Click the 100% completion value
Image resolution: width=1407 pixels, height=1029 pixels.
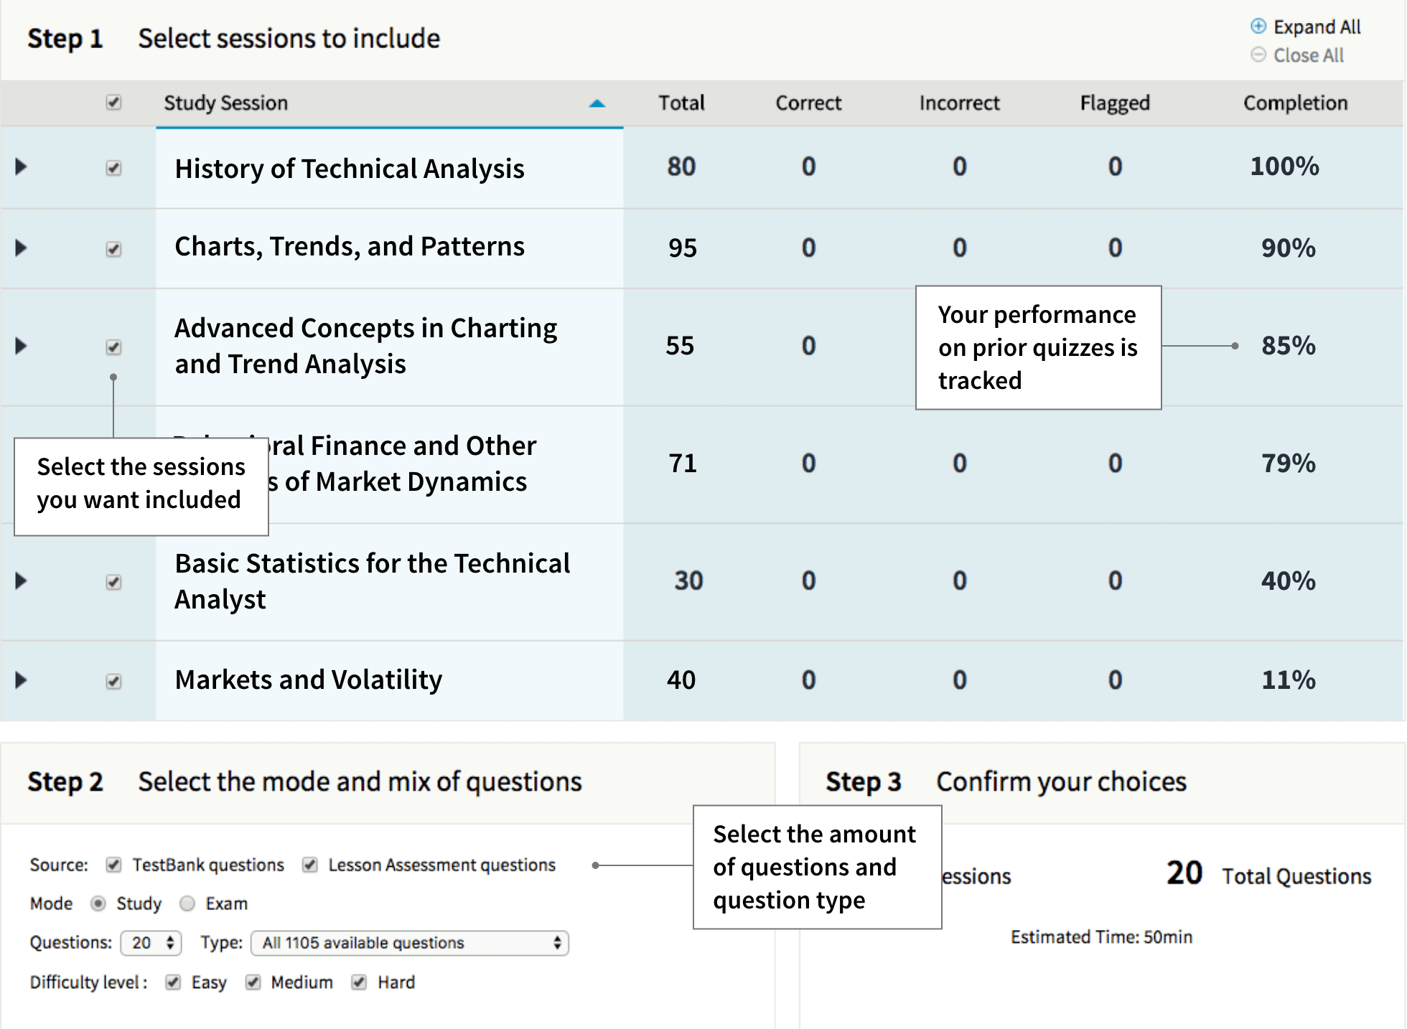[1284, 166]
